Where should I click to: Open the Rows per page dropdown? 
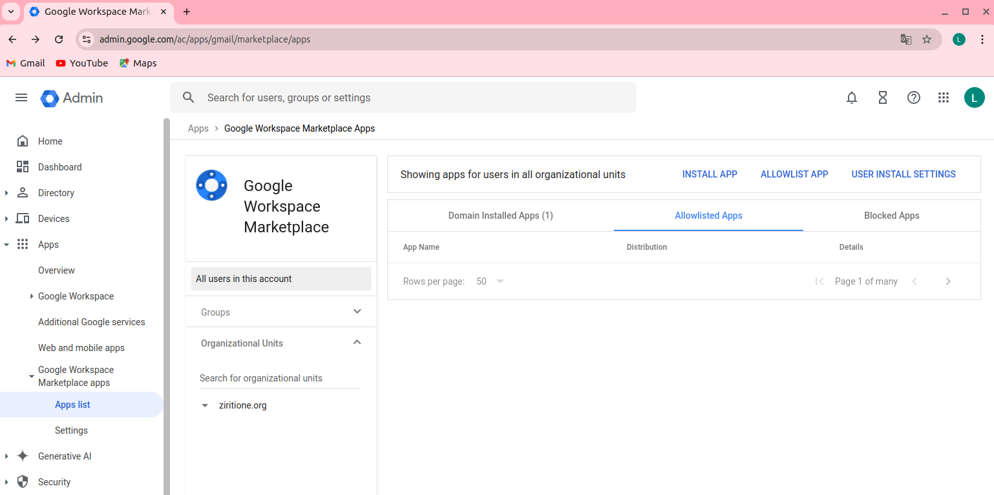tap(490, 281)
